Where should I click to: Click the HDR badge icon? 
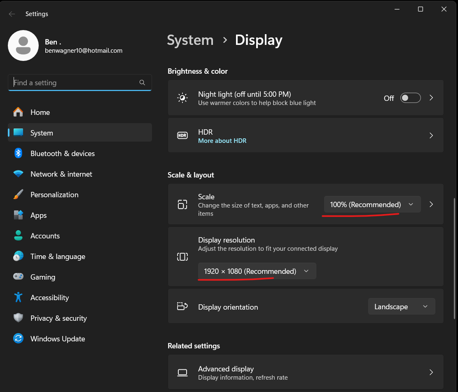tap(182, 135)
